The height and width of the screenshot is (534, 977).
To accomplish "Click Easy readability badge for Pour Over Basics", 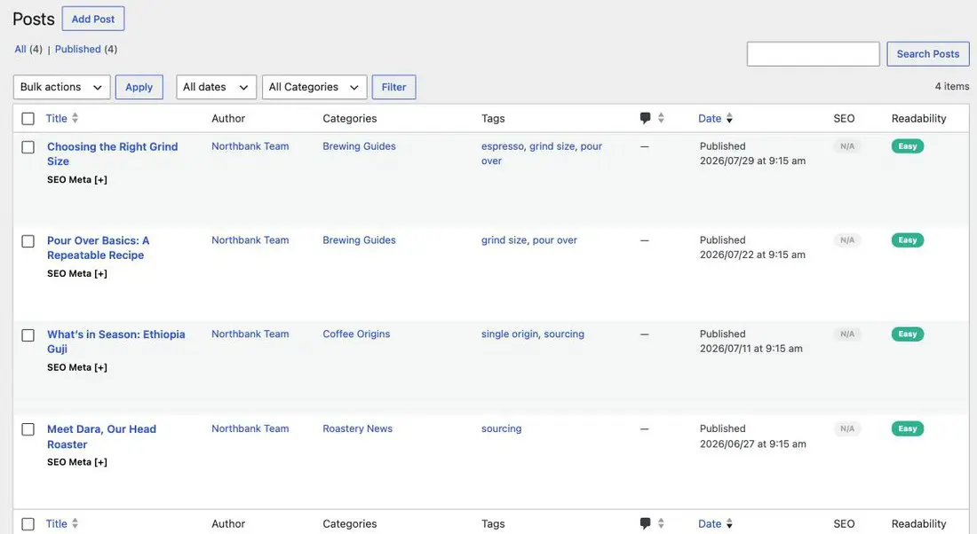I will pyautogui.click(x=907, y=240).
